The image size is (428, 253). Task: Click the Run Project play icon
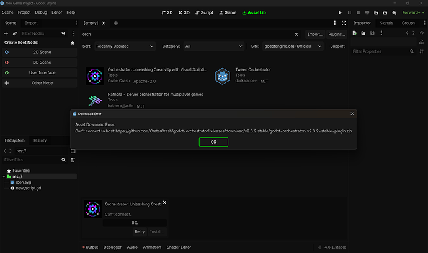340,12
